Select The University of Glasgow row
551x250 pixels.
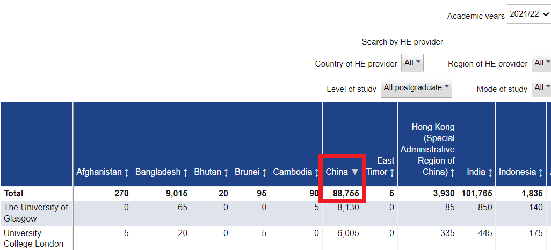(x=275, y=214)
